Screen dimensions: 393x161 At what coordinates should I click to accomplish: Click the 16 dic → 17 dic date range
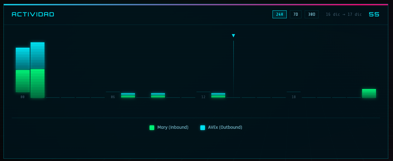(343, 15)
